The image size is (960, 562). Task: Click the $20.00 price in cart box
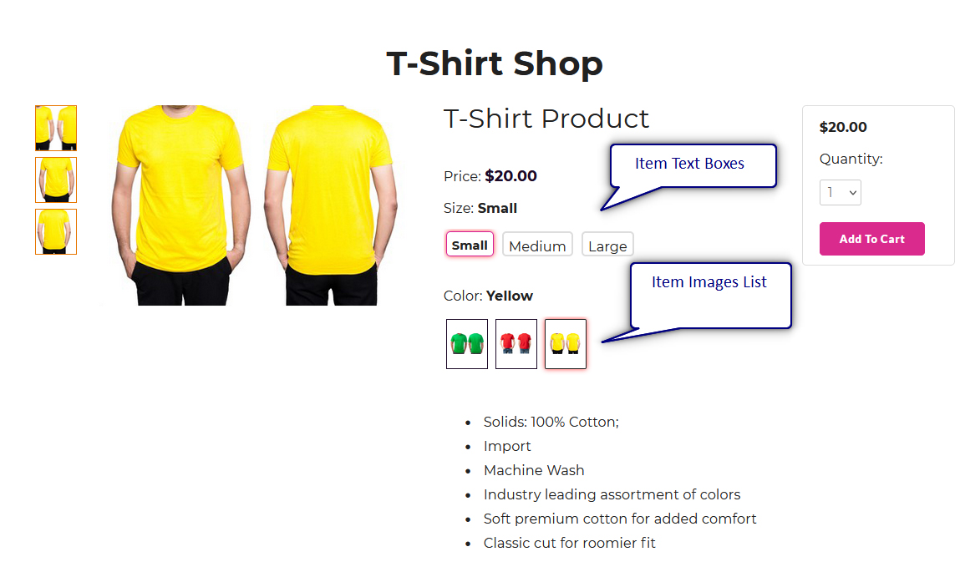tap(843, 127)
